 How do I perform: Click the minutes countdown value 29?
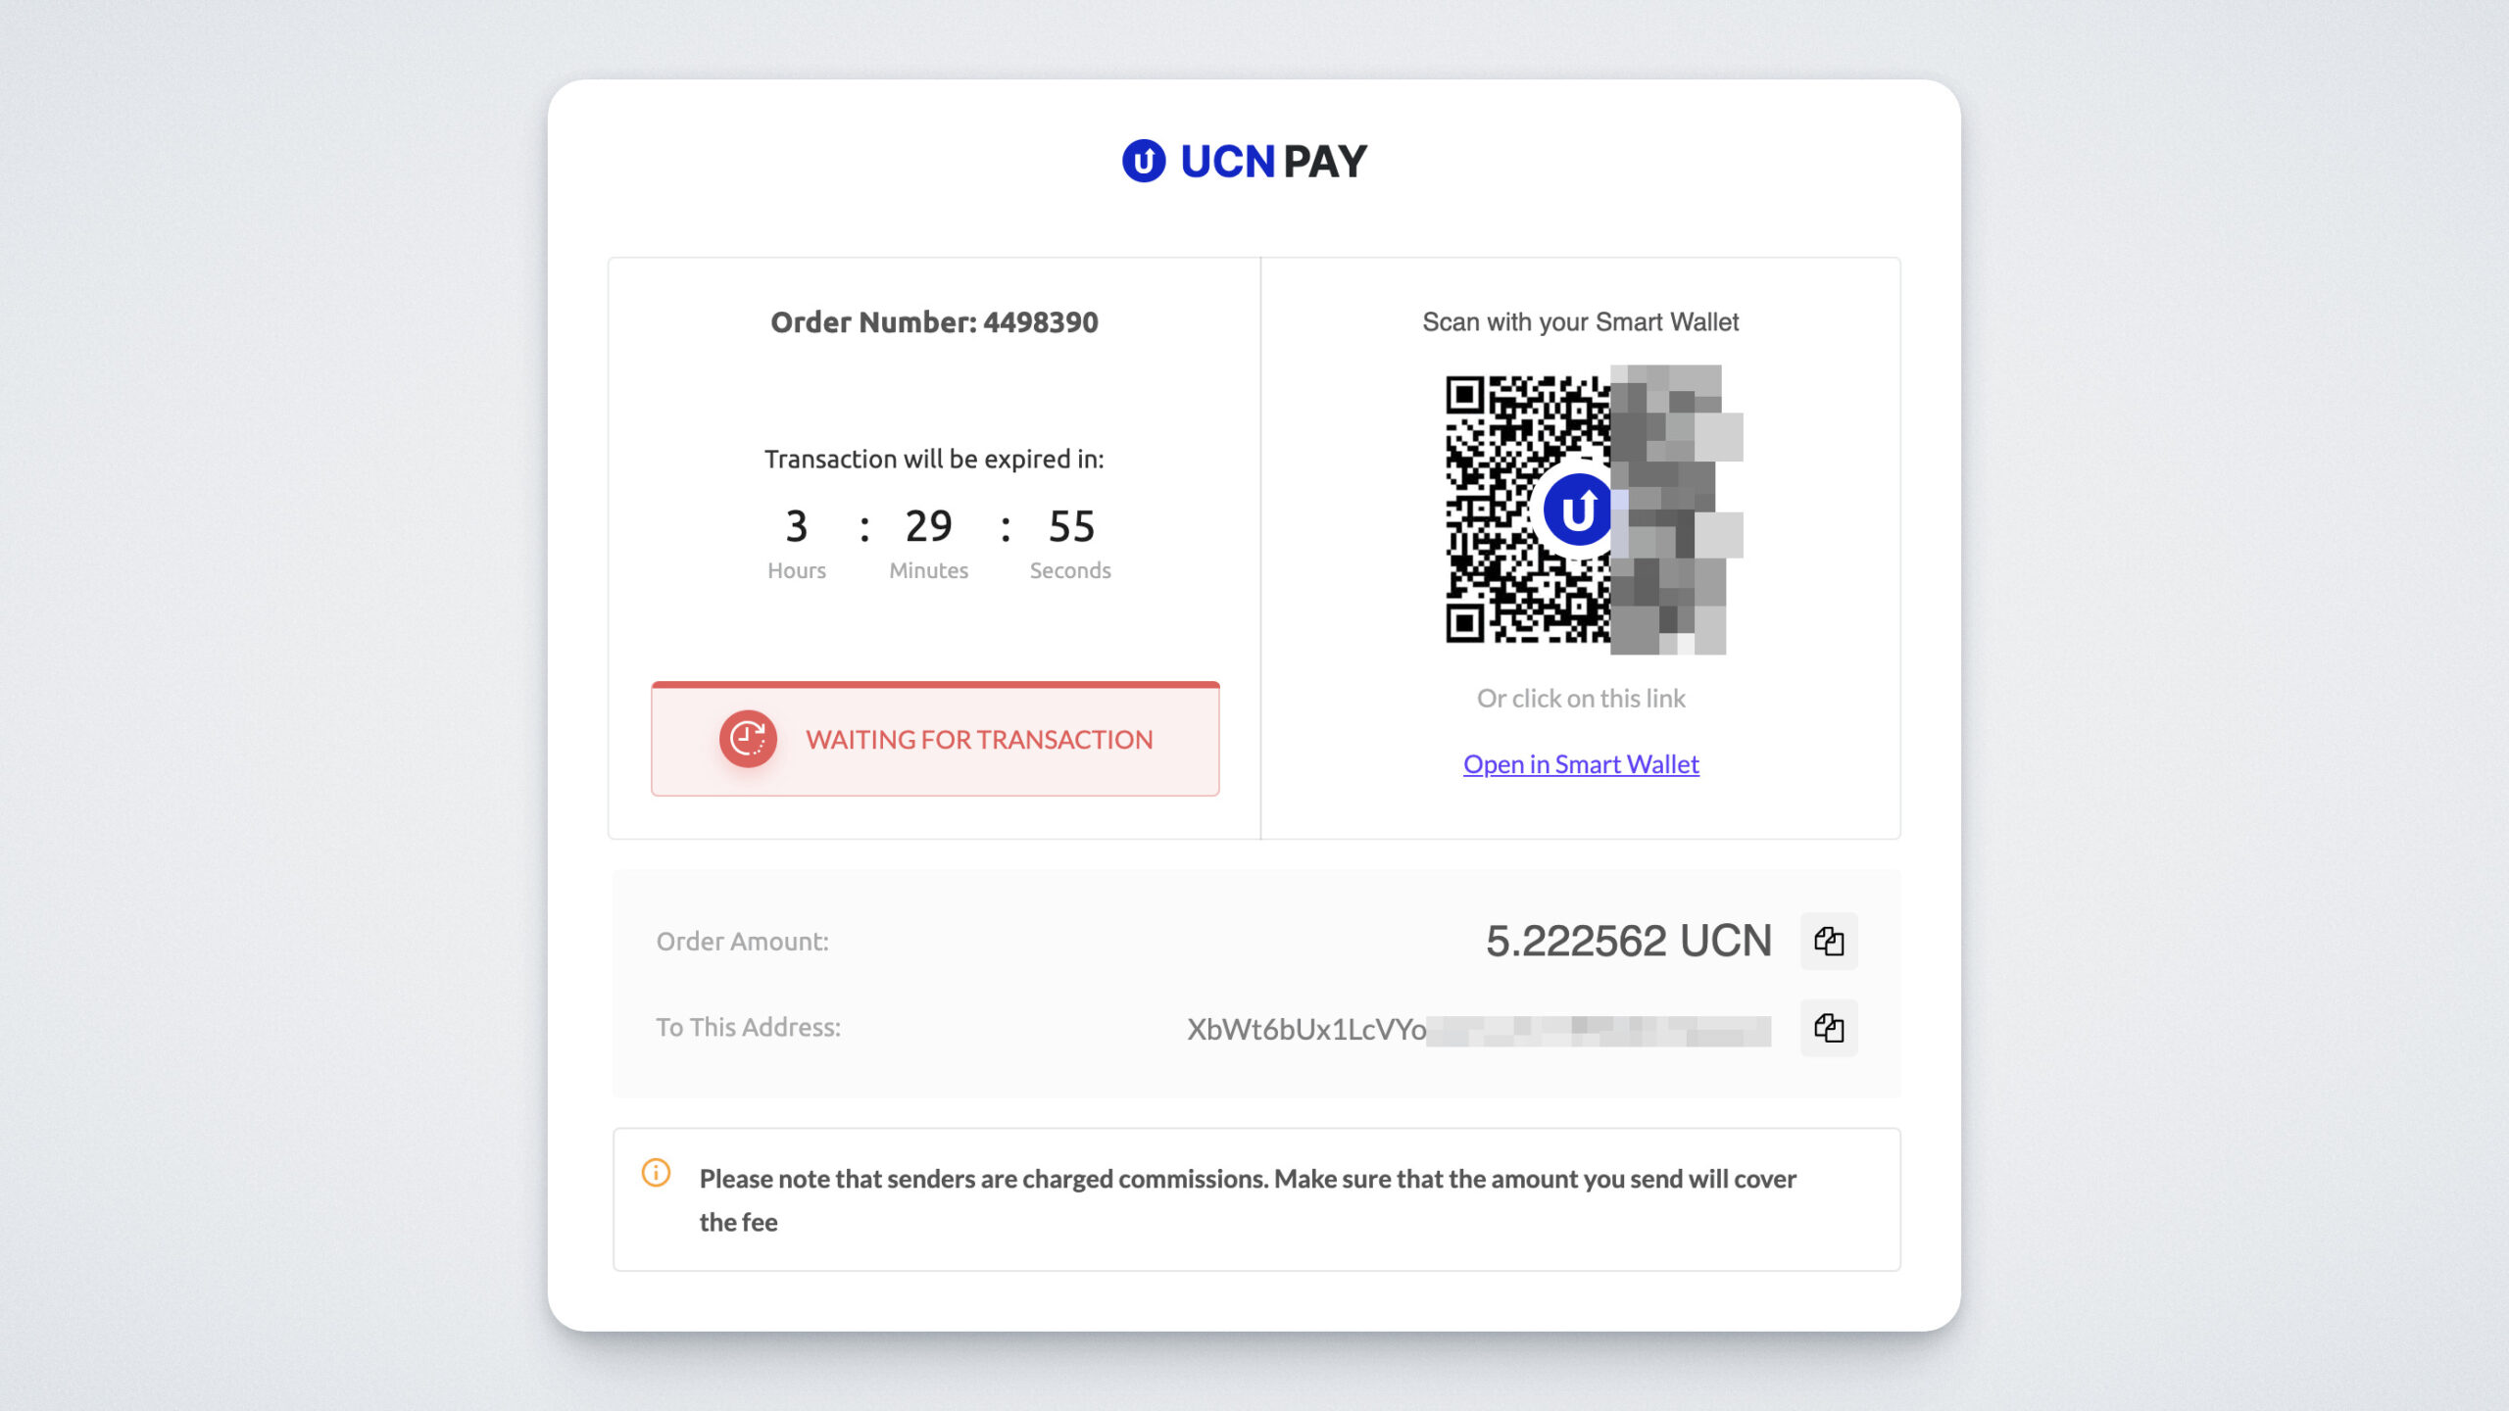(928, 527)
